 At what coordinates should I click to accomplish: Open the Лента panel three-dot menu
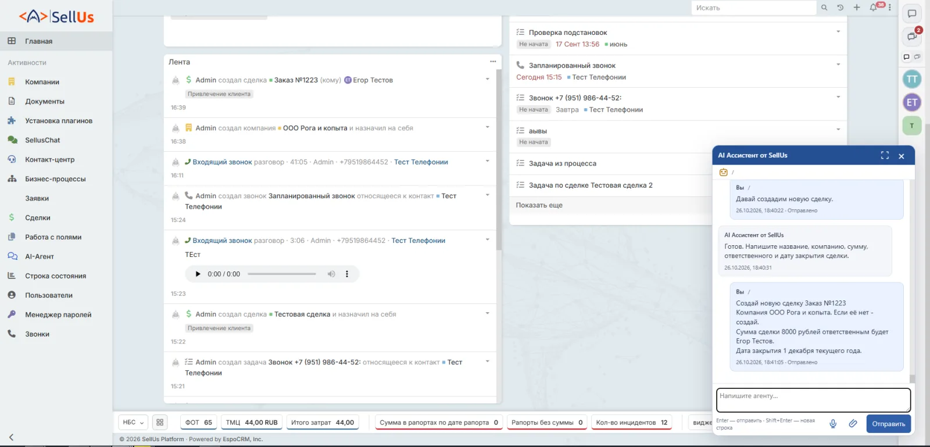click(493, 62)
